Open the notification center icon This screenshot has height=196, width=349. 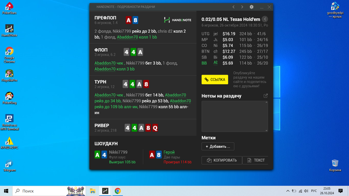[341, 191]
